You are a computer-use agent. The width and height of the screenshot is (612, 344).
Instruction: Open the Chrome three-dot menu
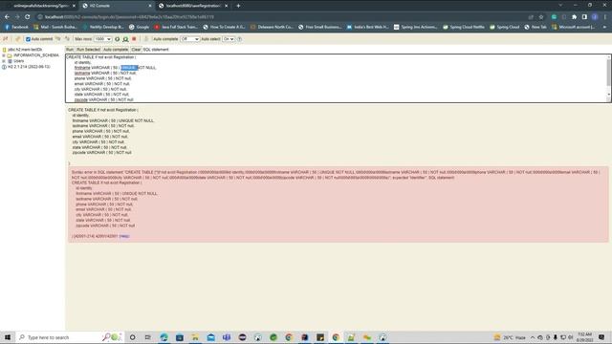point(605,17)
